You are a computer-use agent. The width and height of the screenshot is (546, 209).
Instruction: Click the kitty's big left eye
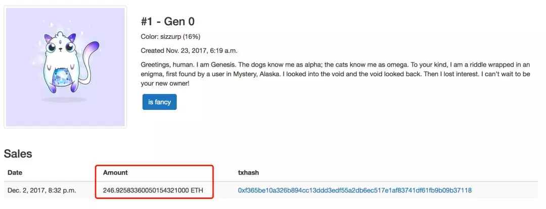coord(52,48)
